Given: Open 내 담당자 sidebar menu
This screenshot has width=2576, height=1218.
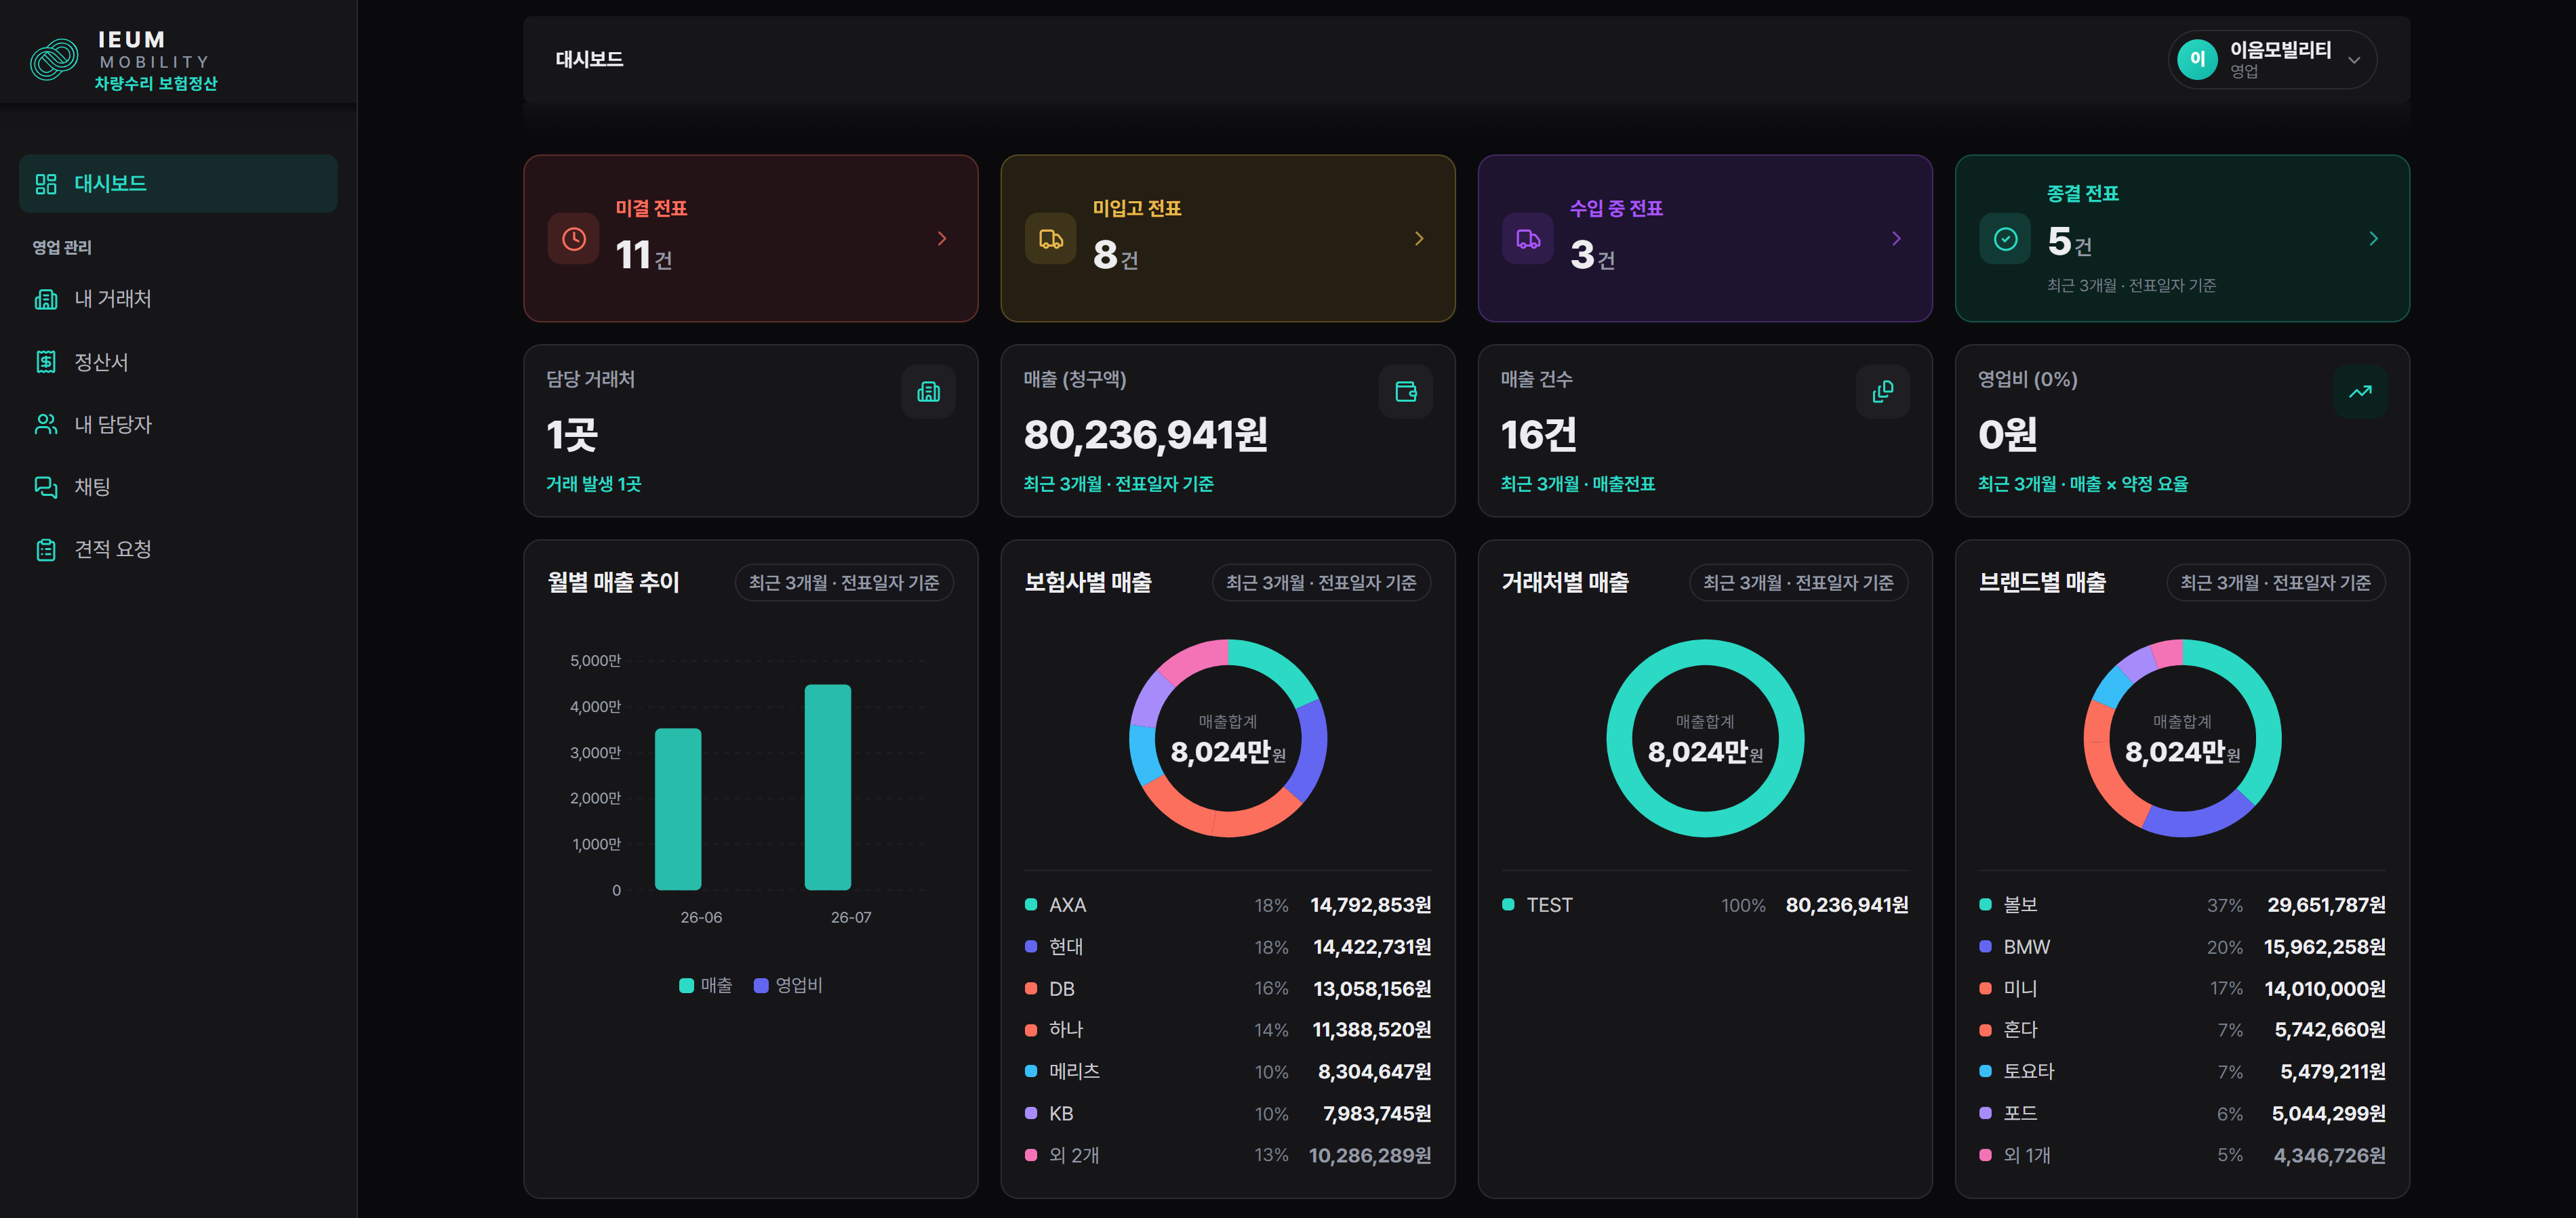Looking at the screenshot, I should [x=178, y=425].
